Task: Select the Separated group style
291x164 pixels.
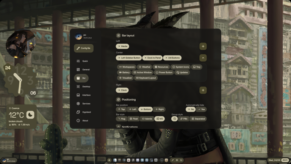Action: (198, 118)
